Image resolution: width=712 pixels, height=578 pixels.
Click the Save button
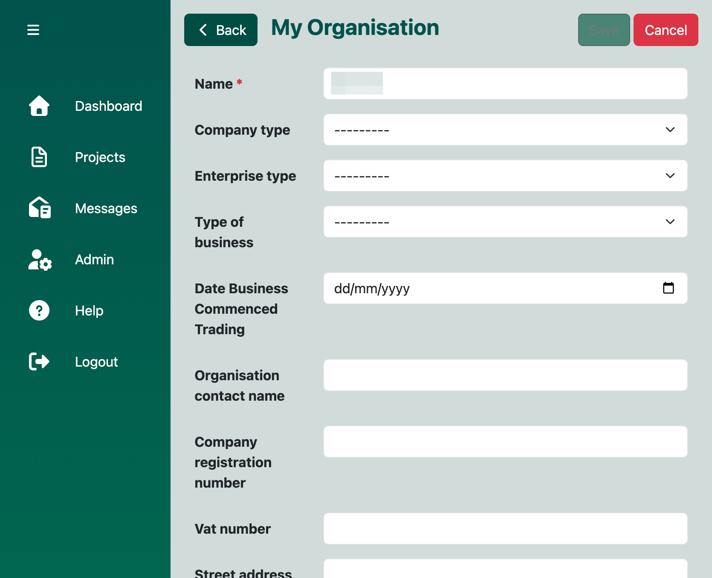604,30
